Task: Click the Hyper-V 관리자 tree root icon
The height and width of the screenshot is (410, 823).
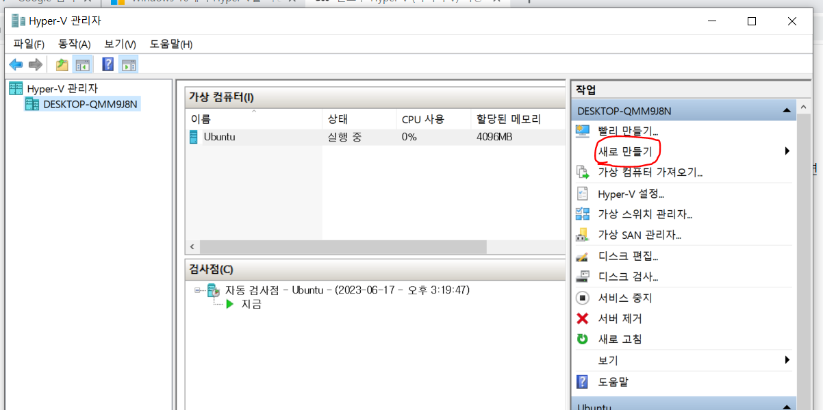Action: click(x=16, y=88)
